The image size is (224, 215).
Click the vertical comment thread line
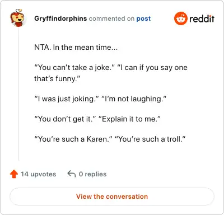(18, 94)
